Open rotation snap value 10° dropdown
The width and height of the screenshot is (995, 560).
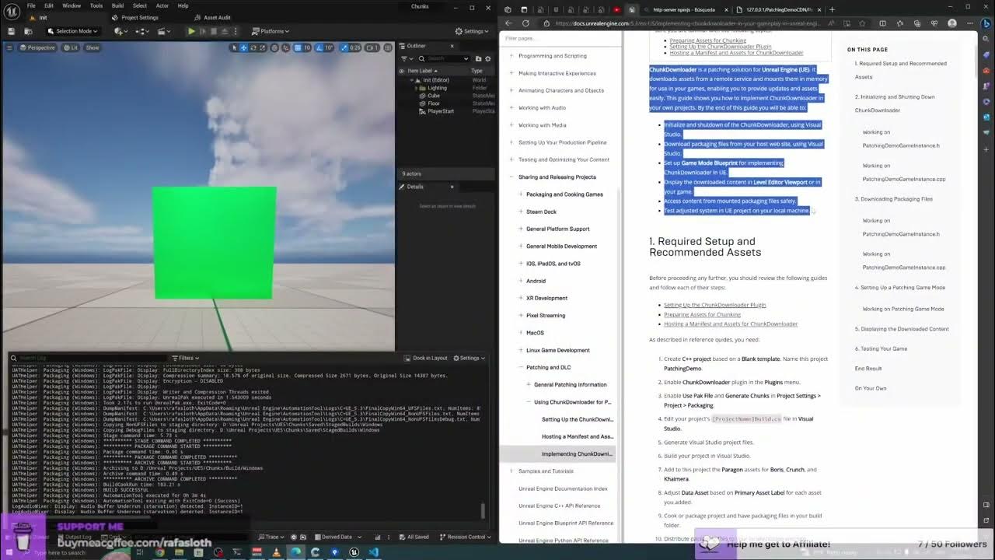coord(330,47)
